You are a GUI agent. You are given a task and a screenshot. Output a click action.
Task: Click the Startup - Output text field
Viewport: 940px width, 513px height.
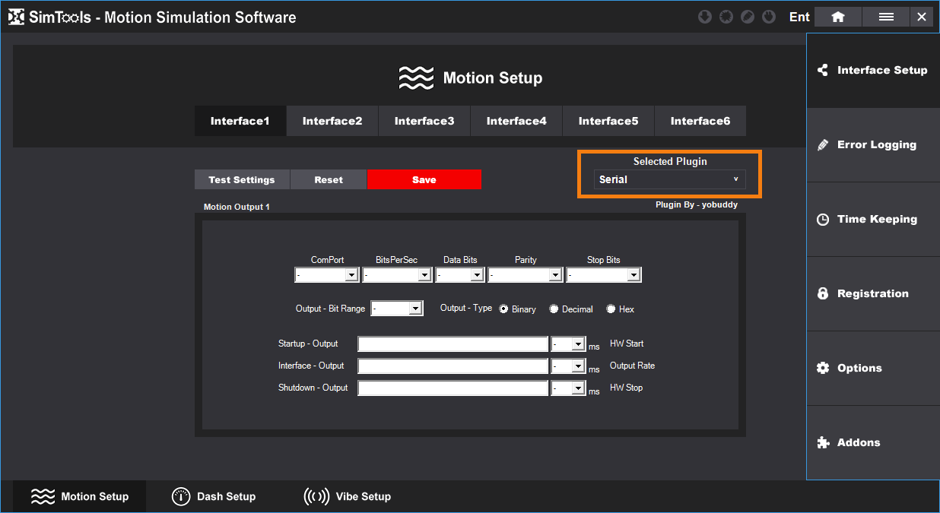point(453,344)
